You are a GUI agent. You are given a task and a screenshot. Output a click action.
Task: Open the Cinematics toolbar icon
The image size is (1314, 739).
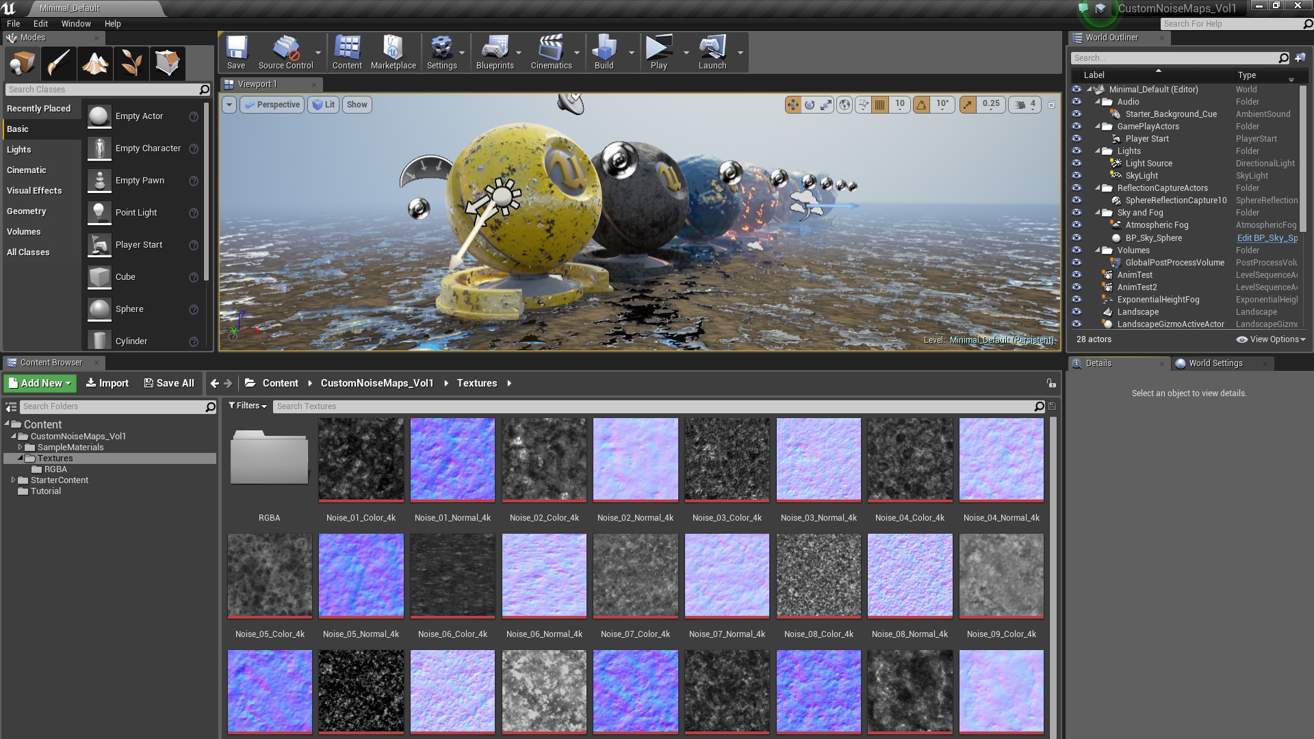(552, 51)
